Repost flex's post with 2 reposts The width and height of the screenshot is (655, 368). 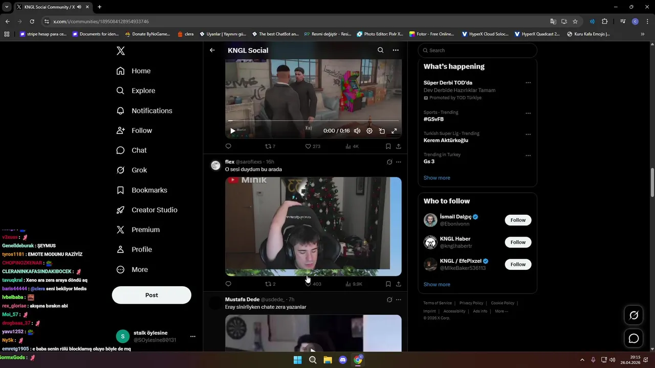click(x=270, y=284)
